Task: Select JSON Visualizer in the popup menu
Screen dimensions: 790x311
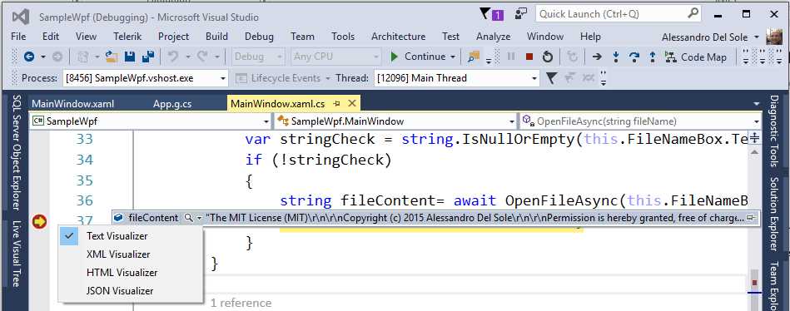Action: point(131,291)
